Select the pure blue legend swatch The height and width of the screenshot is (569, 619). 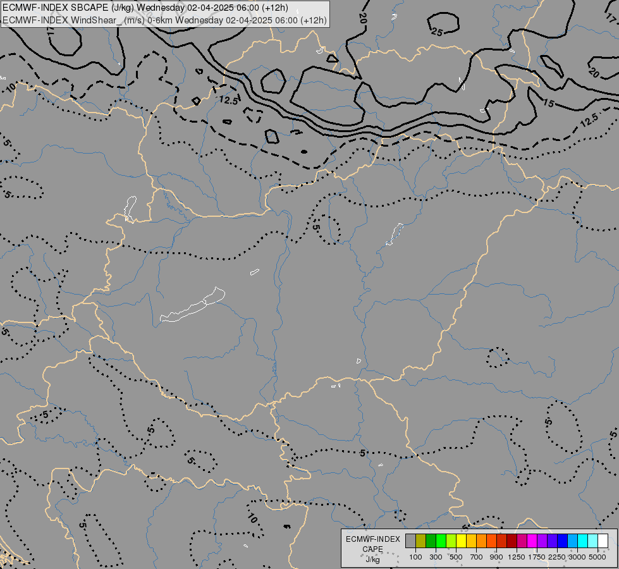point(562,541)
